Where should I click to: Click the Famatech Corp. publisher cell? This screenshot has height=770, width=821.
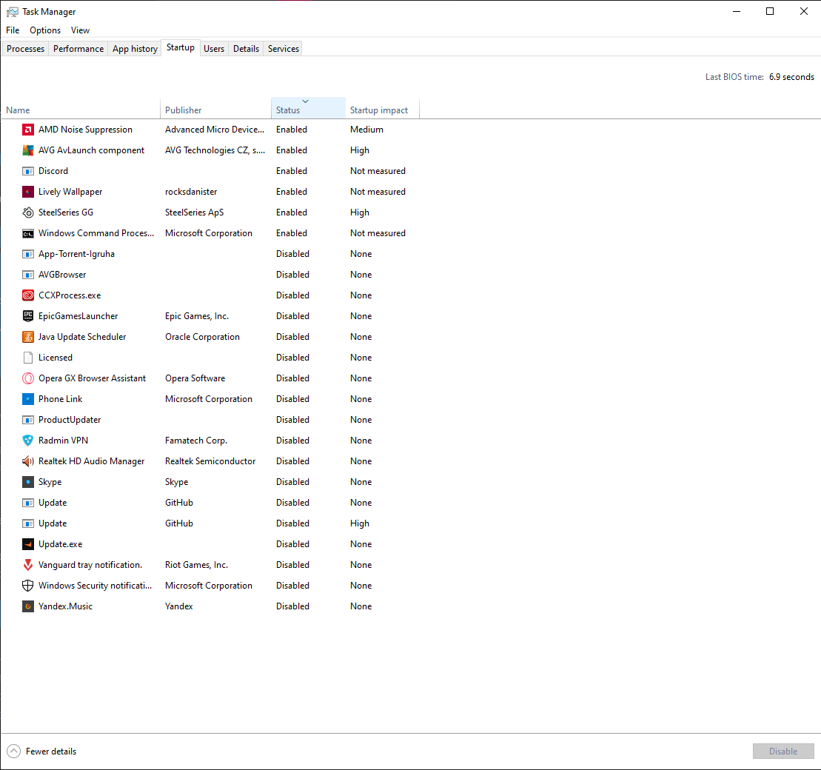coord(196,441)
